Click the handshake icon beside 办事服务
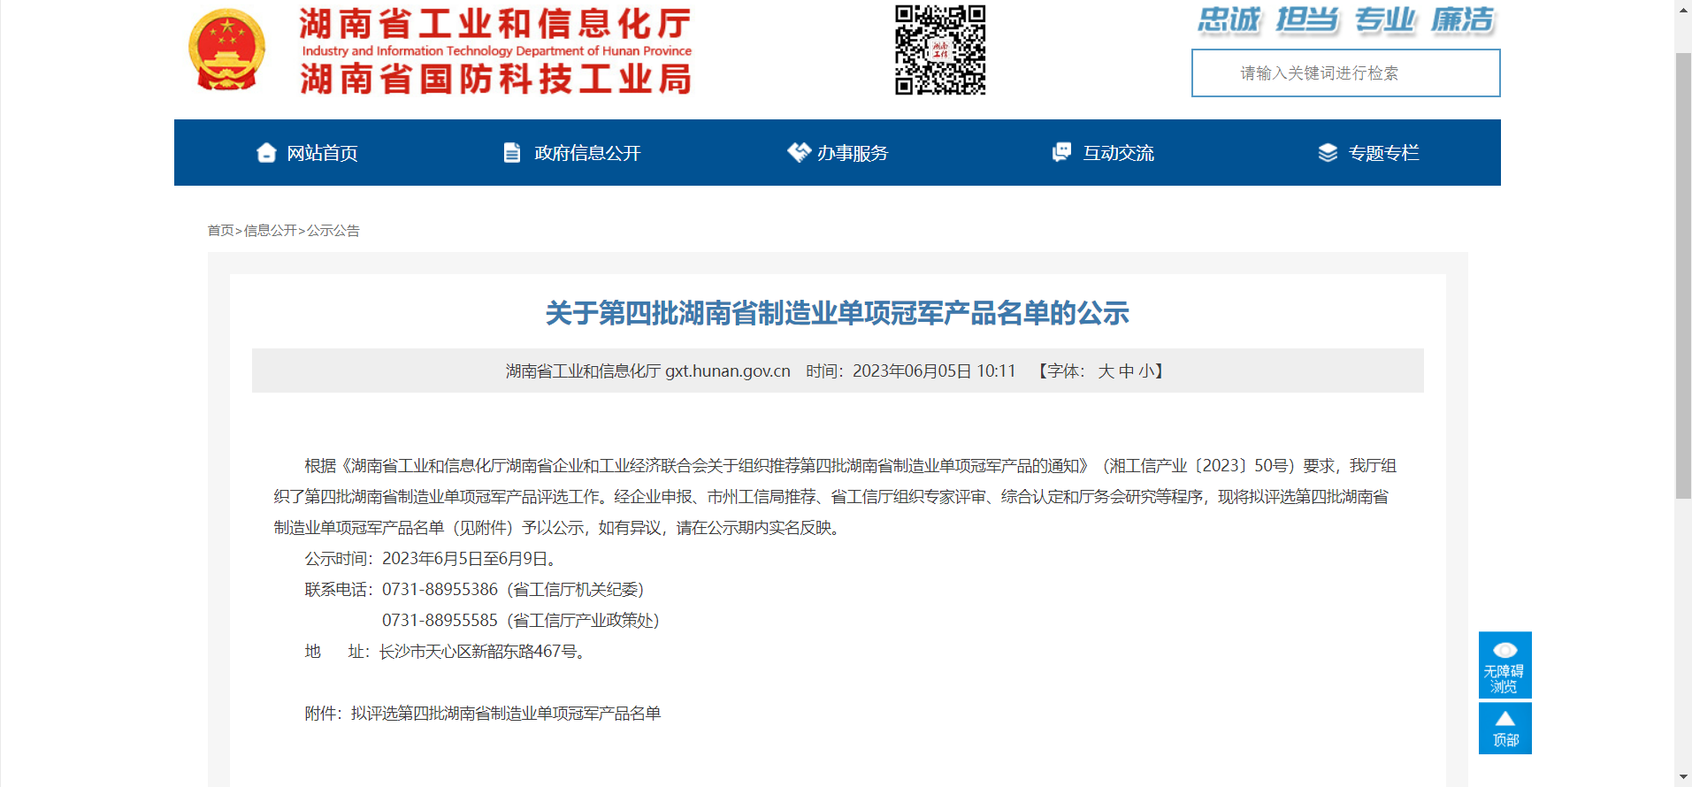The image size is (1692, 787). tap(799, 153)
